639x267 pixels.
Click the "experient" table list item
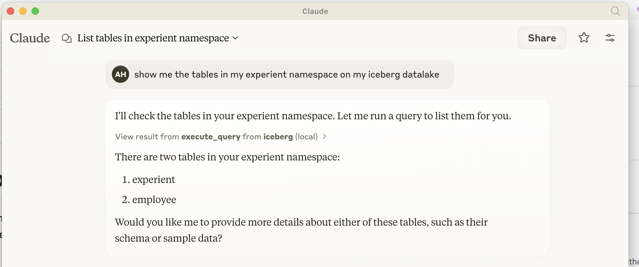[x=154, y=180]
